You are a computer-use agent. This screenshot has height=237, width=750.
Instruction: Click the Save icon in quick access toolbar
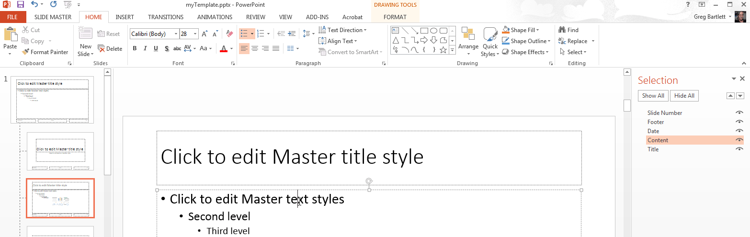click(20, 4)
